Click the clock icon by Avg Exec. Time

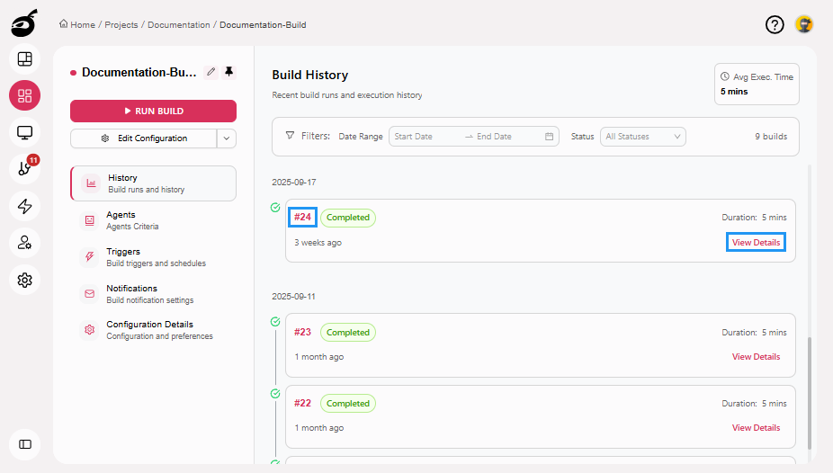[725, 76]
